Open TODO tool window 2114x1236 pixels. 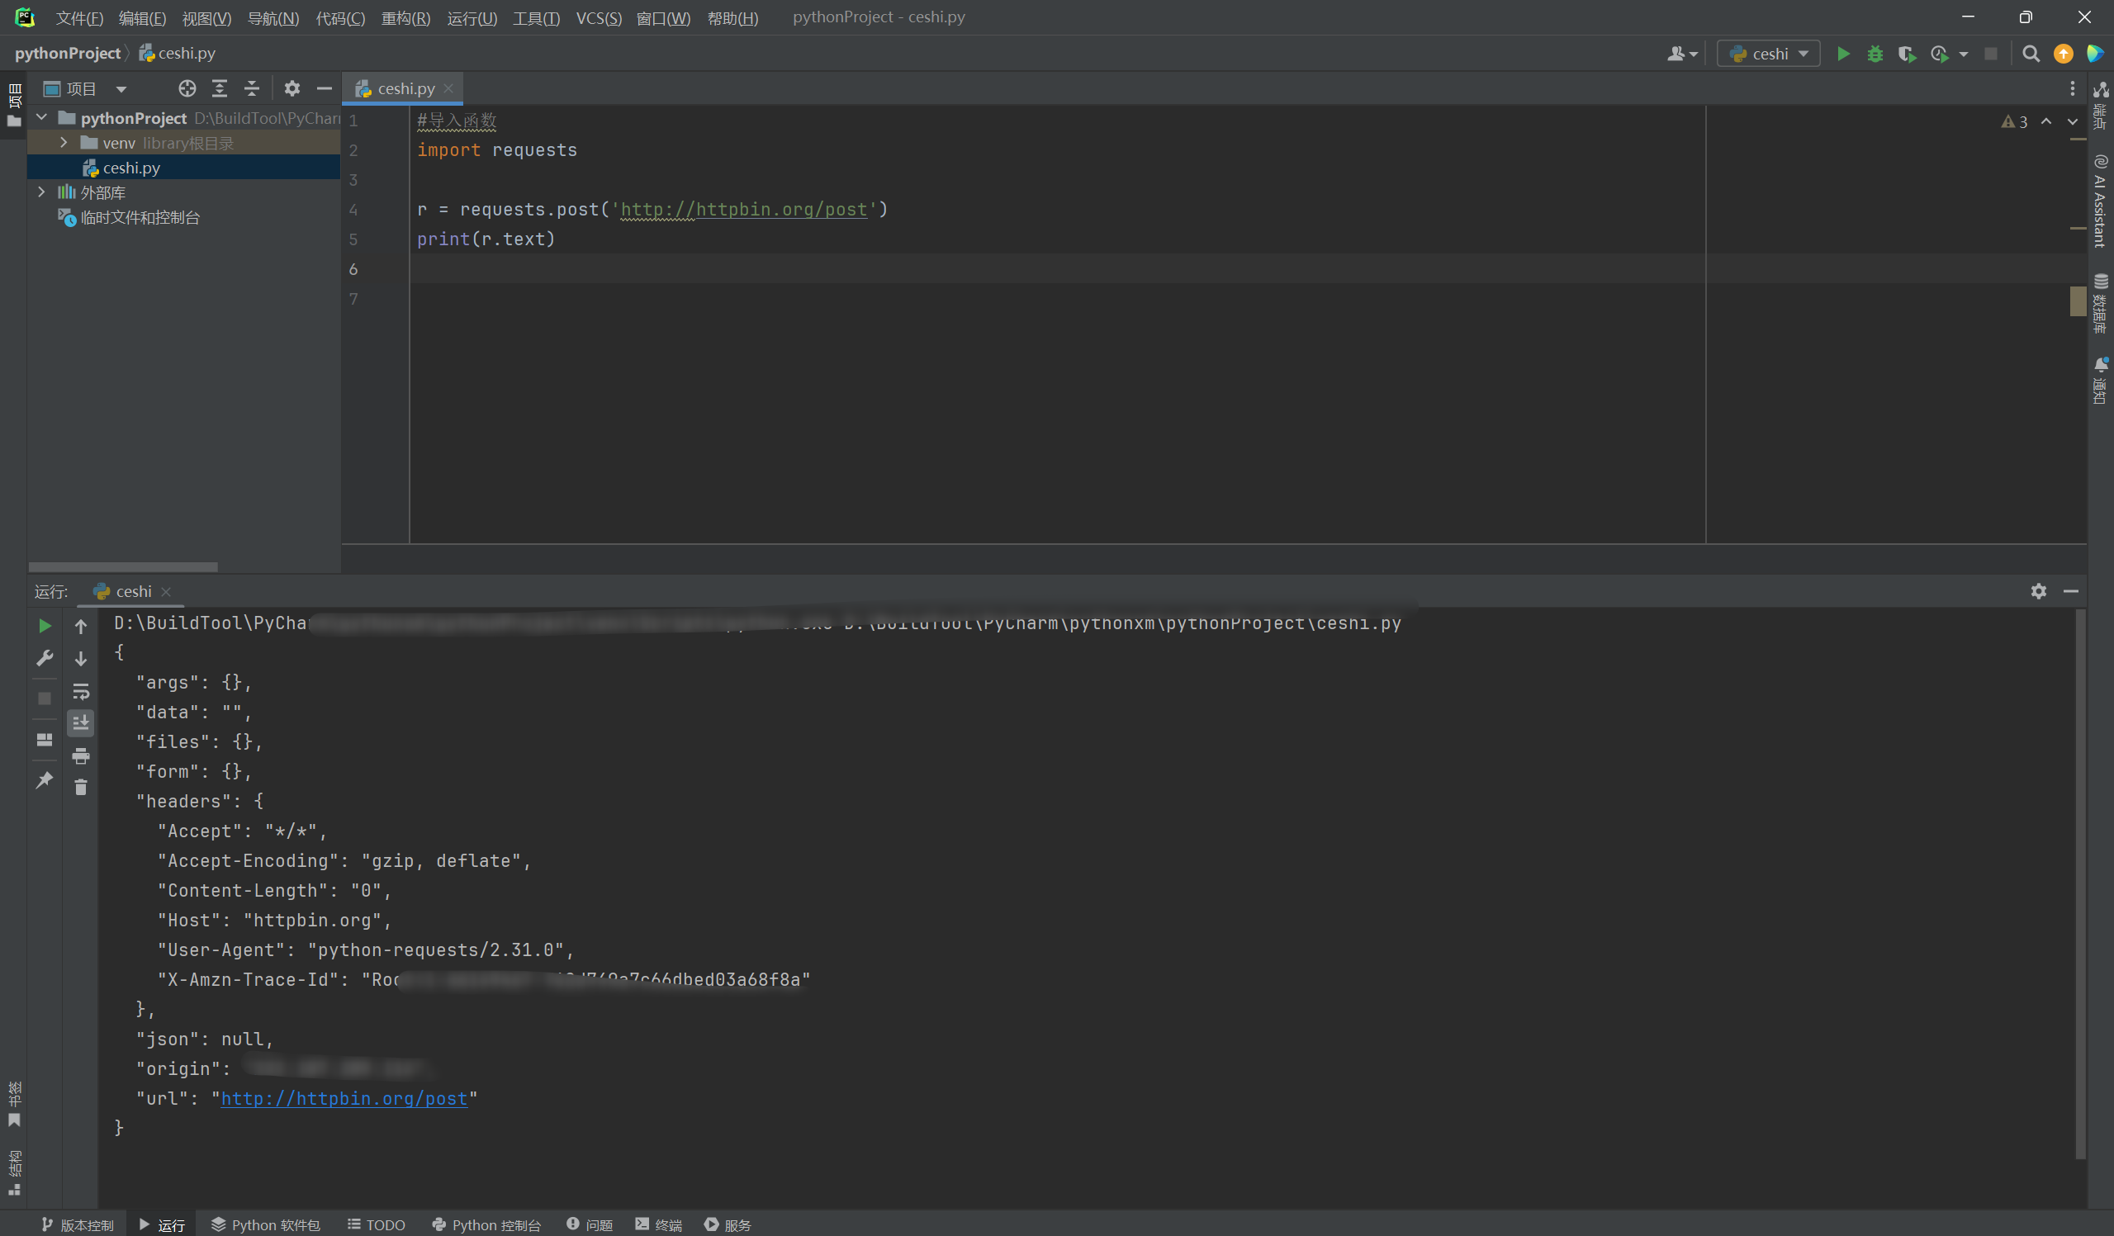(377, 1225)
